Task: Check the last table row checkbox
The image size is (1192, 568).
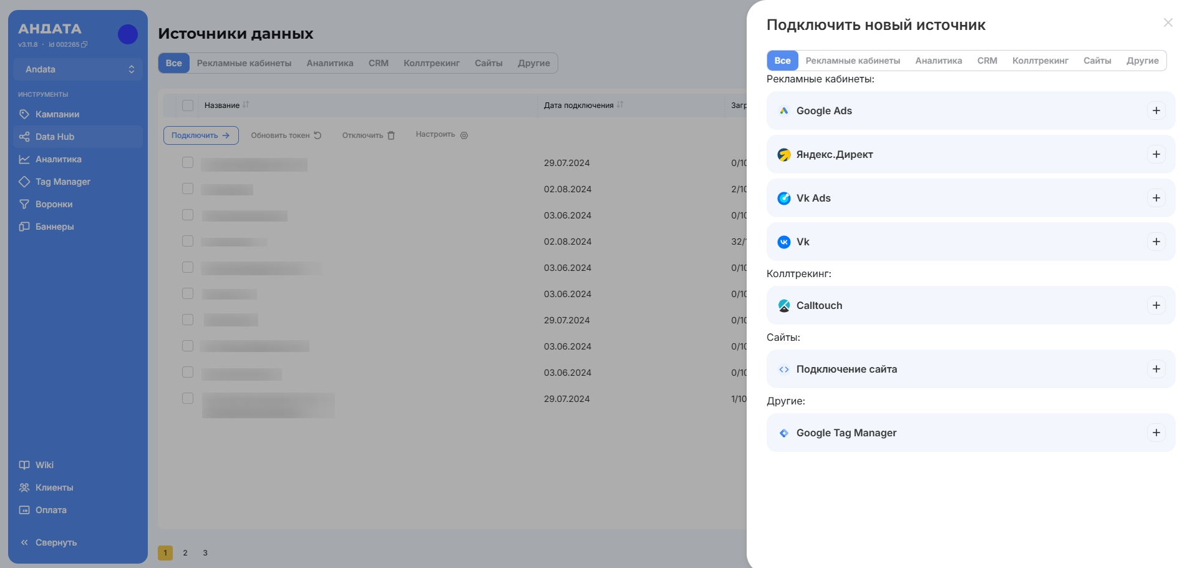Action: click(188, 398)
